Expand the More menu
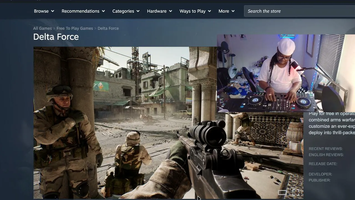The height and width of the screenshot is (200, 355). coord(227,11)
